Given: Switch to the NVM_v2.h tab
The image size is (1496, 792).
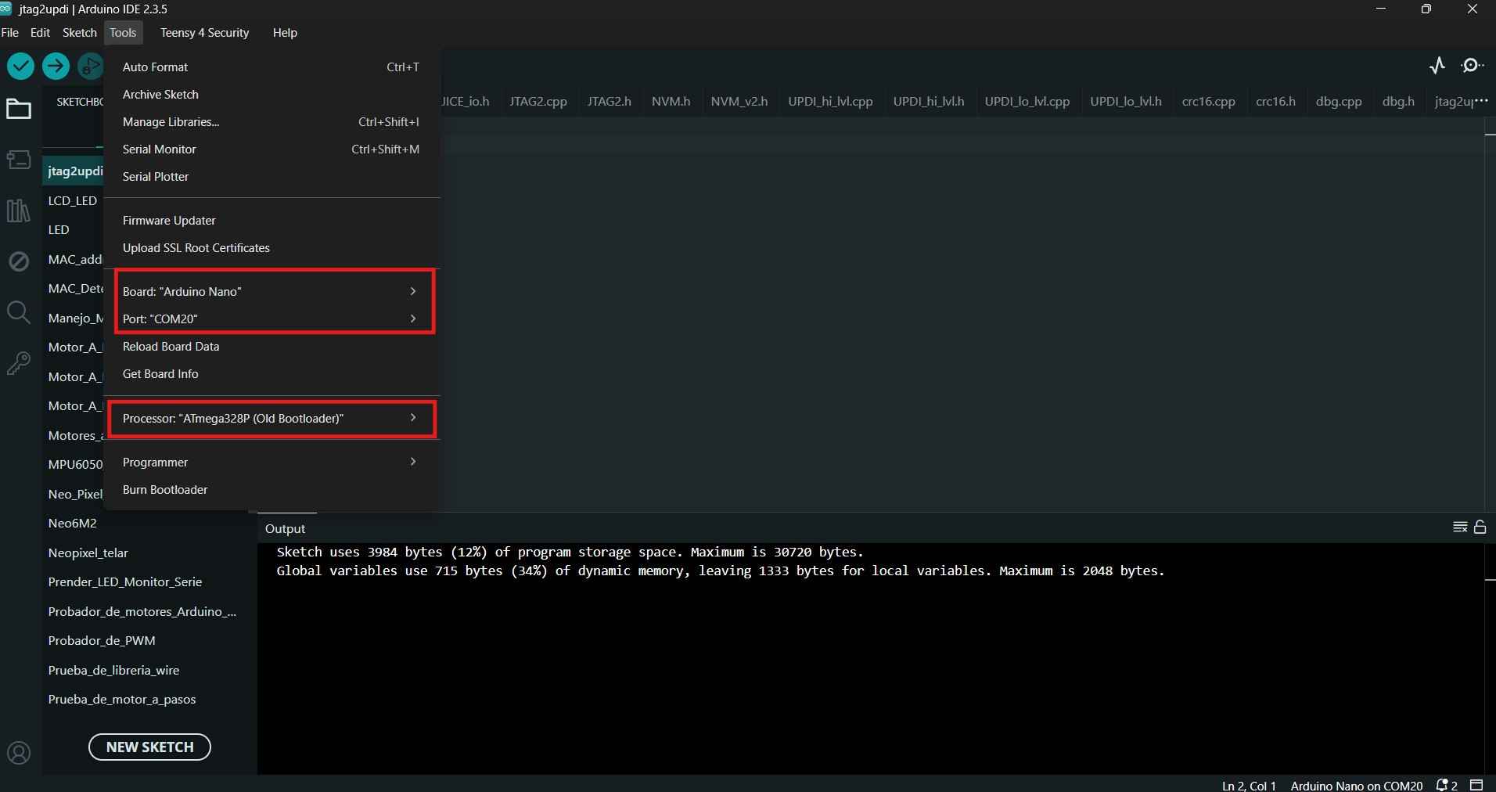Looking at the screenshot, I should (739, 102).
